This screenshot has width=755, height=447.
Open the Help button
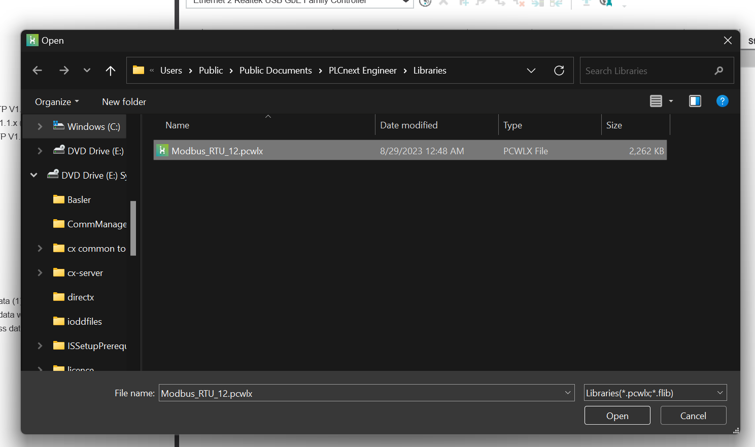click(722, 101)
